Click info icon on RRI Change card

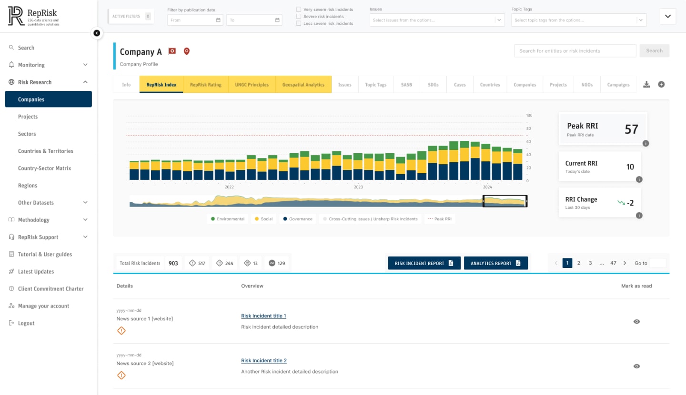pos(639,216)
